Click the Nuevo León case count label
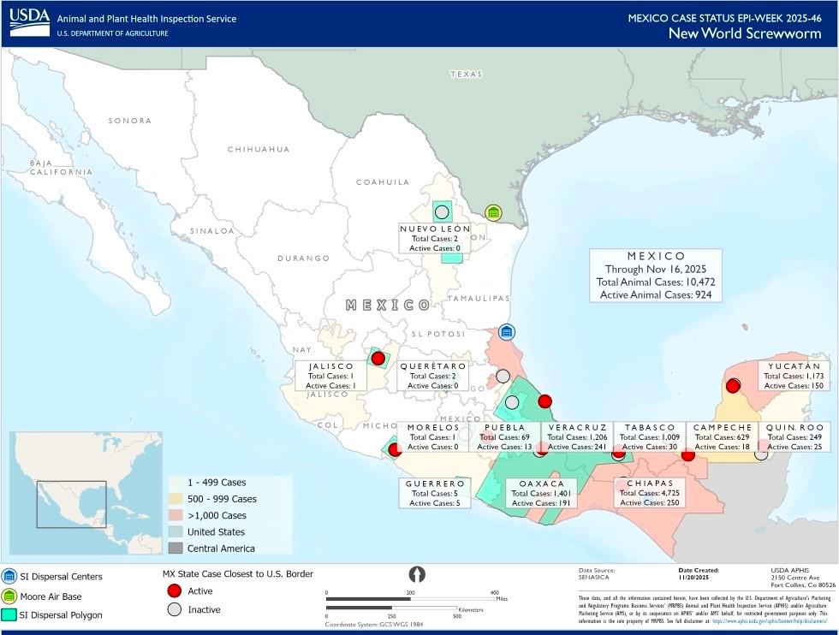The width and height of the screenshot is (839, 635). tap(435, 239)
